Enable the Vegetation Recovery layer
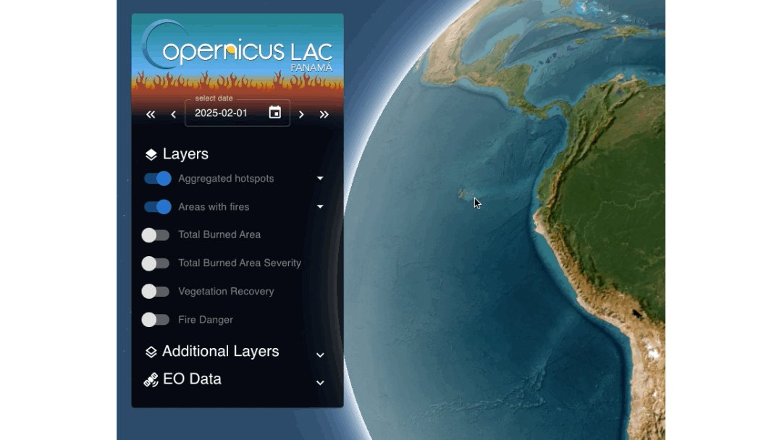Viewport: 782px width, 440px height. pyautogui.click(x=156, y=292)
